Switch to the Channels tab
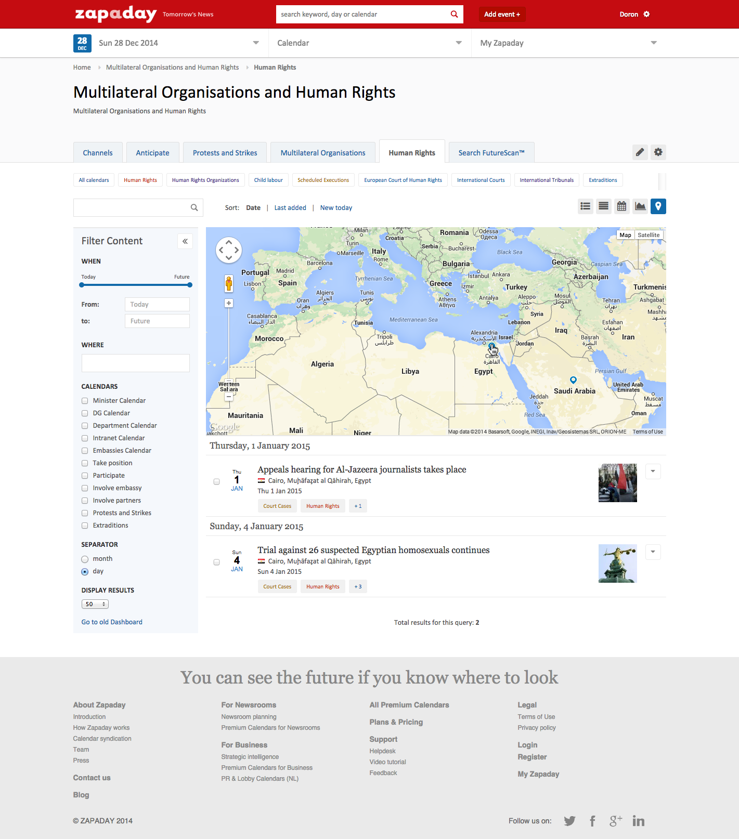The image size is (739, 839). click(x=98, y=153)
